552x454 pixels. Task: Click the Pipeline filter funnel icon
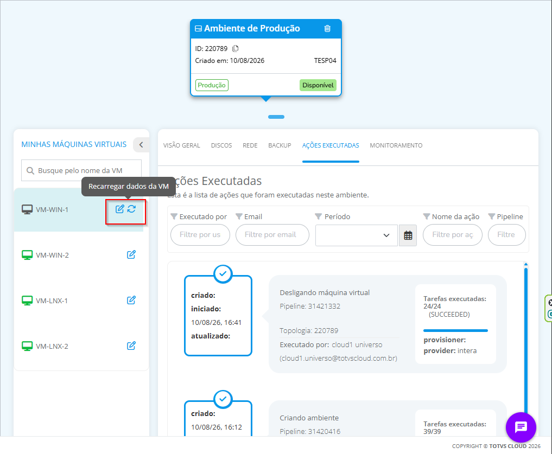click(491, 216)
